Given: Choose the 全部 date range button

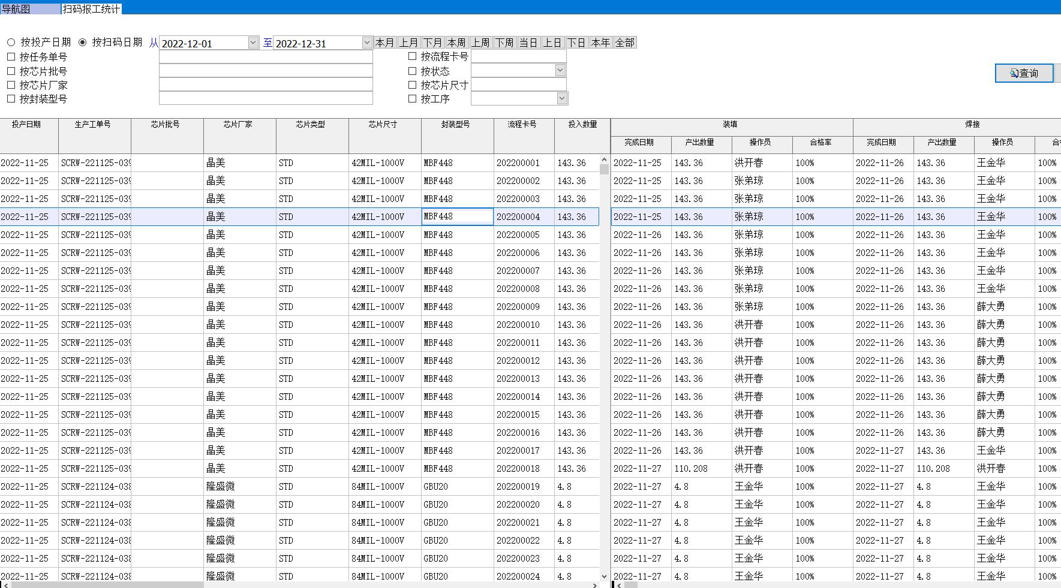Looking at the screenshot, I should [624, 43].
